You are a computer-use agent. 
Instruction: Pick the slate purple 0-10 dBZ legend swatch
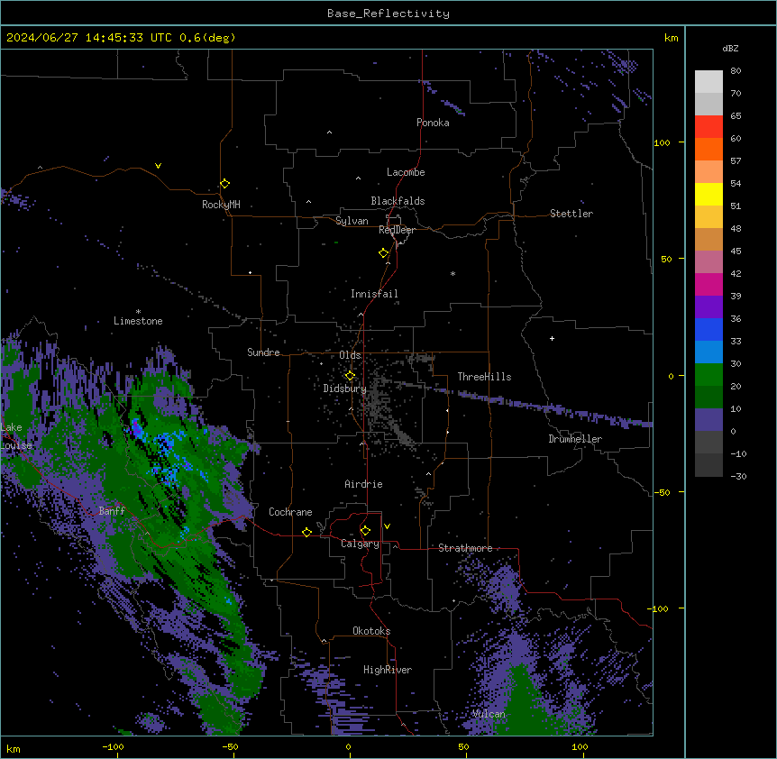click(x=708, y=420)
